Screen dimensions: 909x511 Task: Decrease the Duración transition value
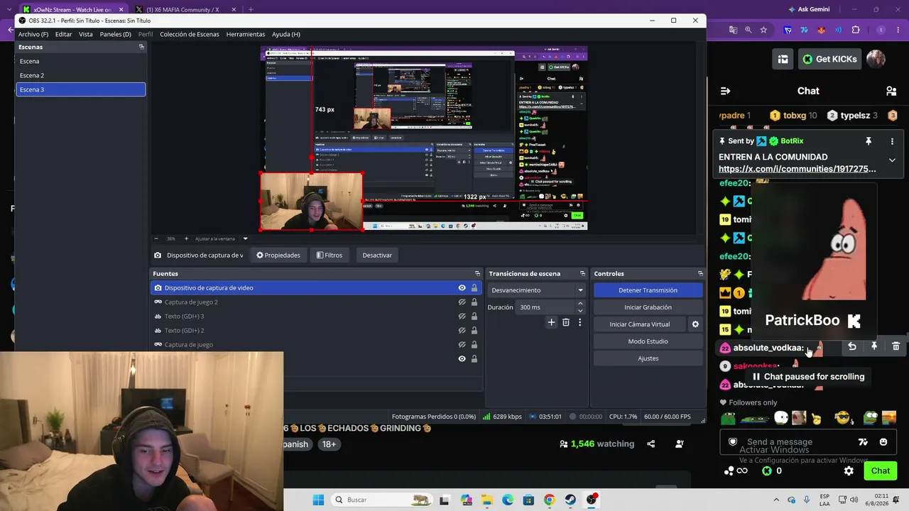coord(580,311)
